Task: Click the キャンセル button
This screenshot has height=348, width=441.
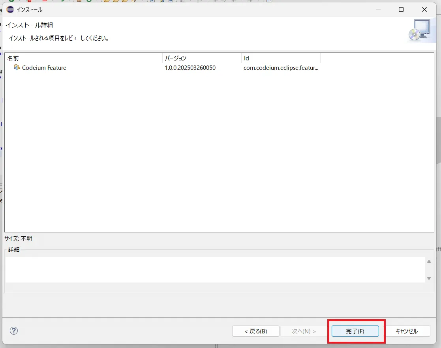Action: 406,331
